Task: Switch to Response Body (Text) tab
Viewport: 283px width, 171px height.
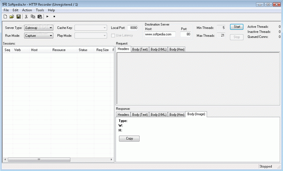Action: click(x=140, y=115)
